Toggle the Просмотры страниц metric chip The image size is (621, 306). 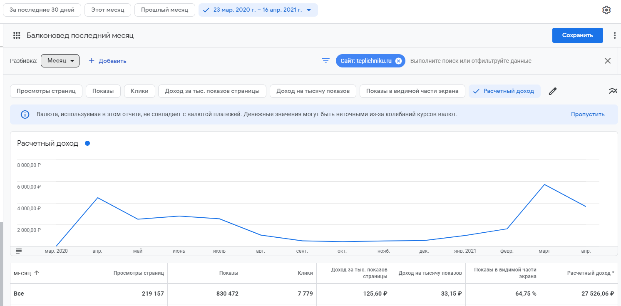(x=46, y=91)
